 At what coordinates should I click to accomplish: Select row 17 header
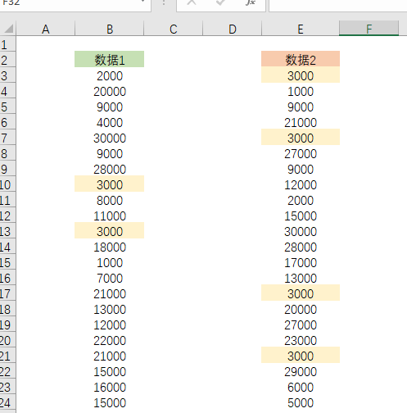7,293
